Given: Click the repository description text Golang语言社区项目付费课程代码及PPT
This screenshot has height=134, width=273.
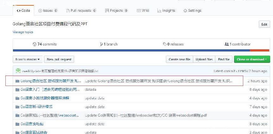Looking at the screenshot, I should [x=50, y=24].
